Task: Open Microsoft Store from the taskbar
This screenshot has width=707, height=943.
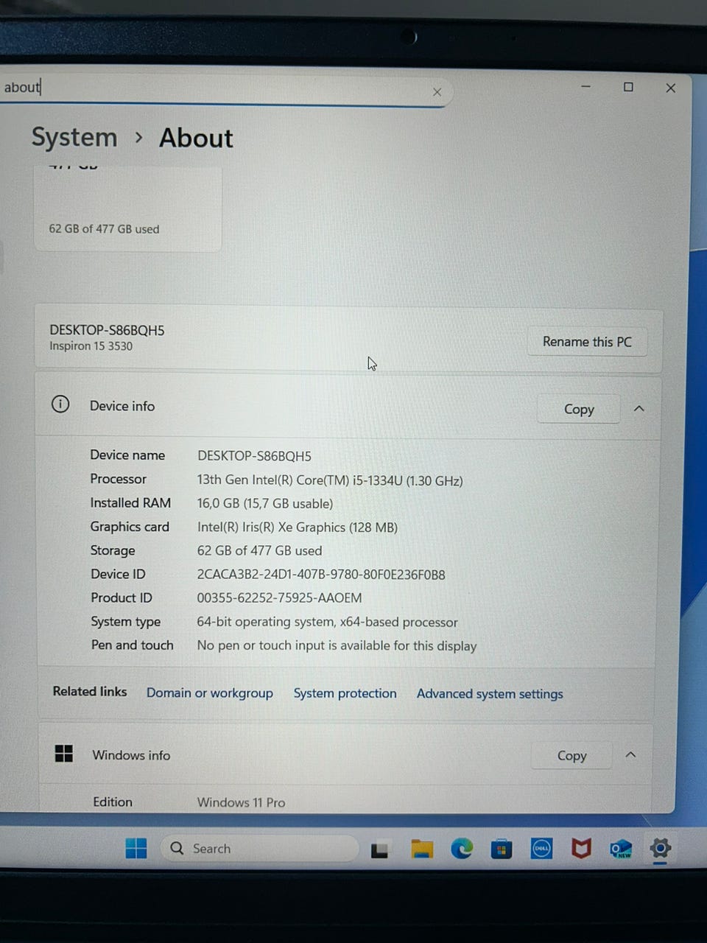Action: point(502,849)
